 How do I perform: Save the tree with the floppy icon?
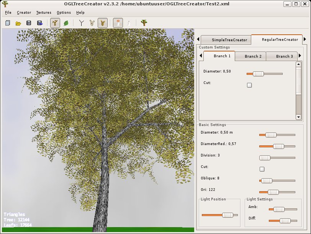pyautogui.click(x=29, y=23)
